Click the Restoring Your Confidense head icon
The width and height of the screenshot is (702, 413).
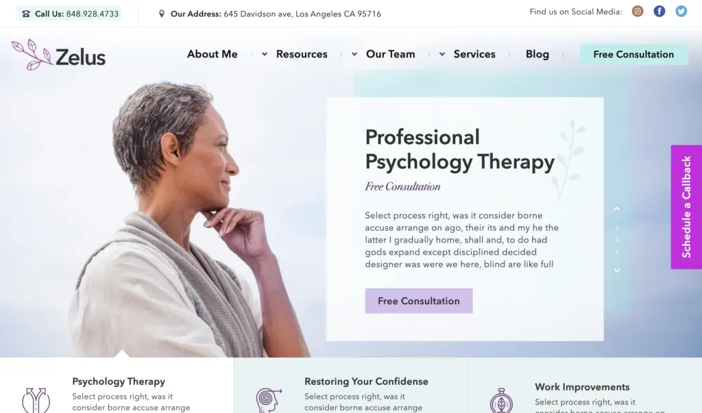pos(269,400)
